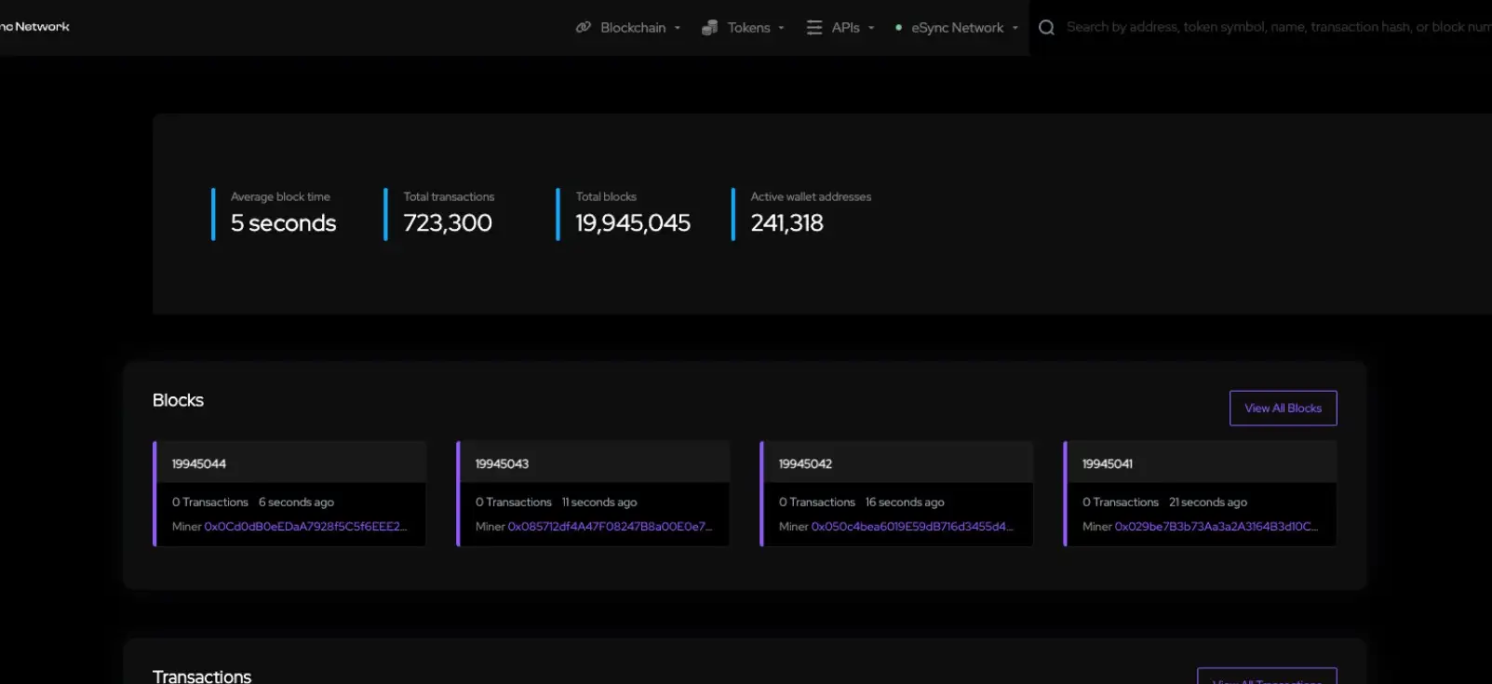Open miner address 0x050c4bea6019E59dB716d3455d4
Viewport: 1492px width, 684px height.
coord(912,526)
